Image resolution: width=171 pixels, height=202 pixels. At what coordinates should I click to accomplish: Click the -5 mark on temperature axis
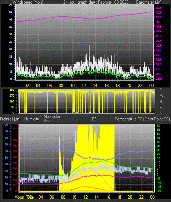click(159, 178)
